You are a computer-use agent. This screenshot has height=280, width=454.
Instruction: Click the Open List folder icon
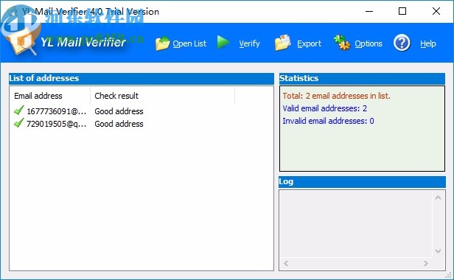(x=163, y=43)
